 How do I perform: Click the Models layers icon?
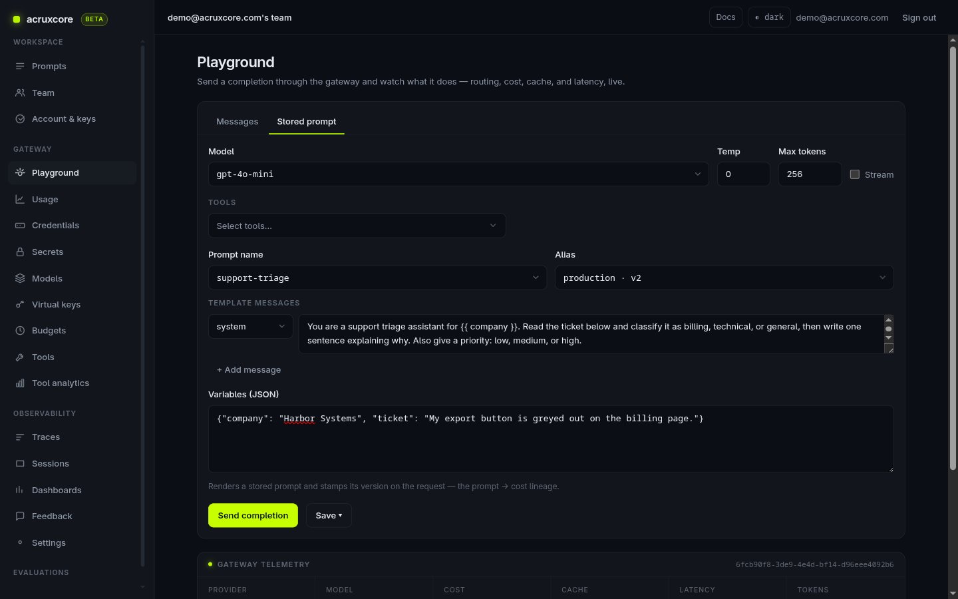point(20,278)
